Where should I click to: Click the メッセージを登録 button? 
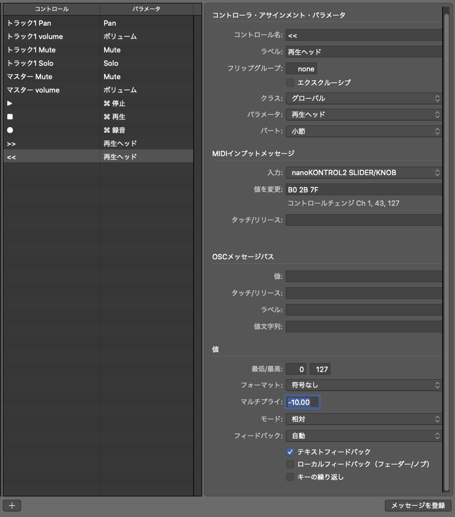tap(418, 505)
